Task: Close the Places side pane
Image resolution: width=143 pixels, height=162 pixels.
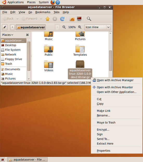Action: pos(27,35)
